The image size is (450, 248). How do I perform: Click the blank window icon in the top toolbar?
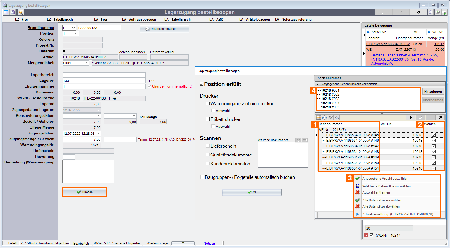pyautogui.click(x=6, y=12)
